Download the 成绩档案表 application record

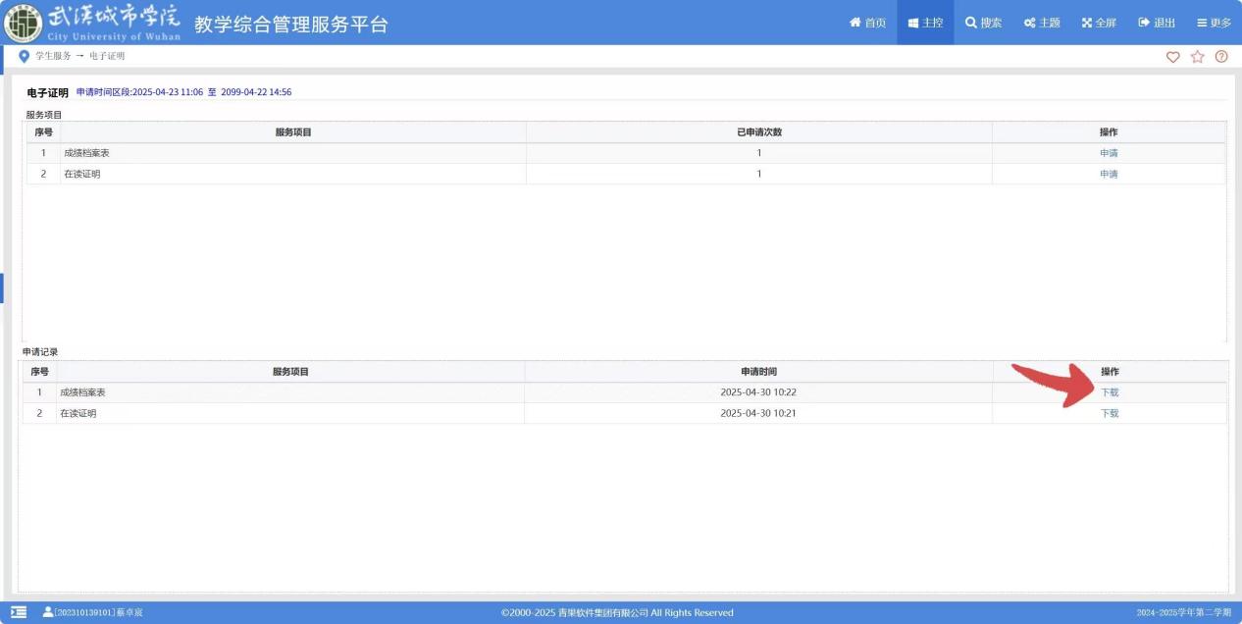click(x=1110, y=392)
